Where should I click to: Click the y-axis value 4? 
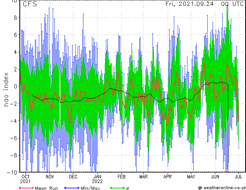point(16,52)
